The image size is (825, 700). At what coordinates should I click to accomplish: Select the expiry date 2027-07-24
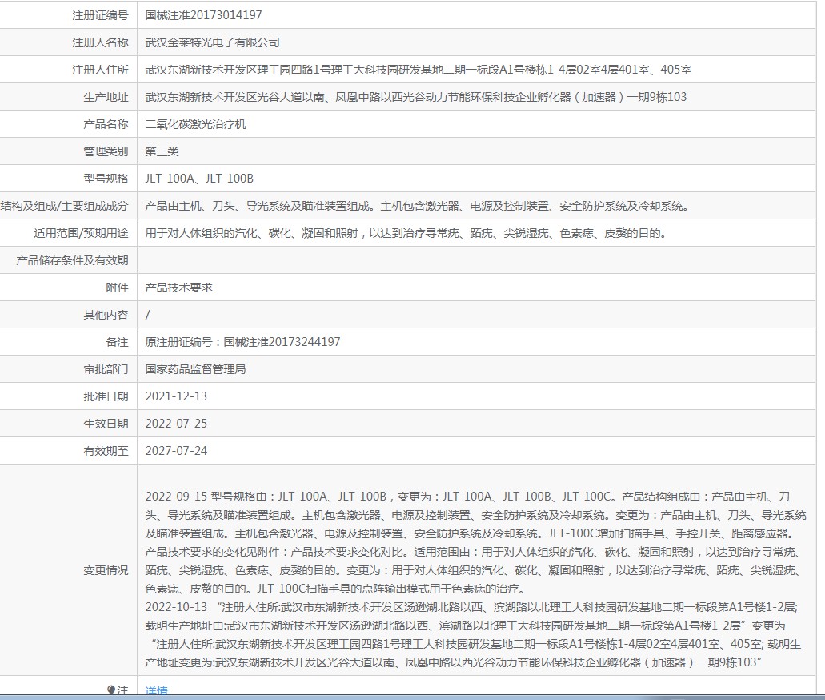[176, 452]
